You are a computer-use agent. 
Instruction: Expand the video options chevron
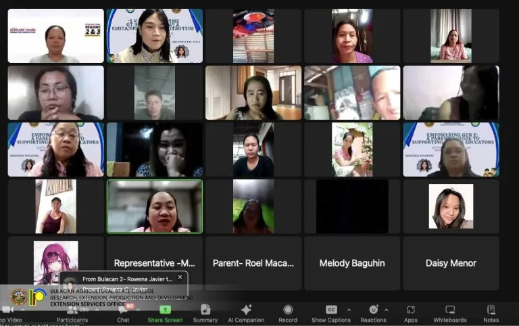[22, 310]
